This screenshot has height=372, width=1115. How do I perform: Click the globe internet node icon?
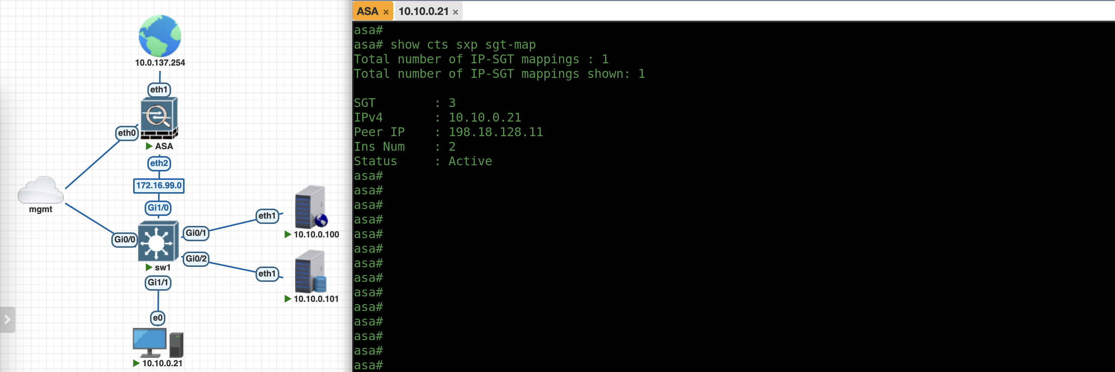pos(160,36)
